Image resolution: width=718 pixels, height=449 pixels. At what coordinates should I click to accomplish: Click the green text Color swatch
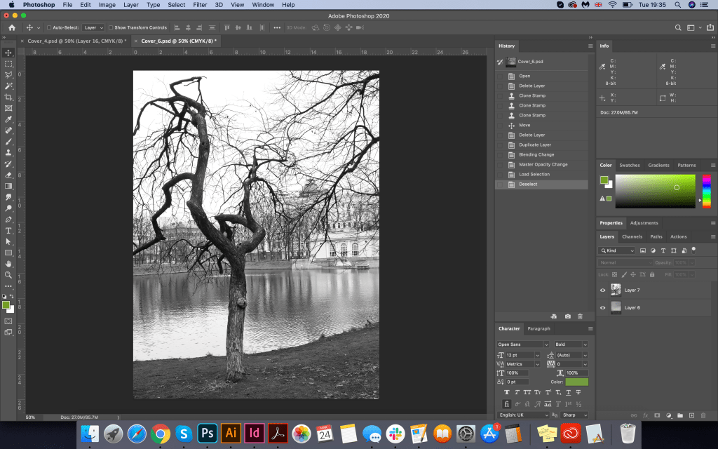point(577,382)
